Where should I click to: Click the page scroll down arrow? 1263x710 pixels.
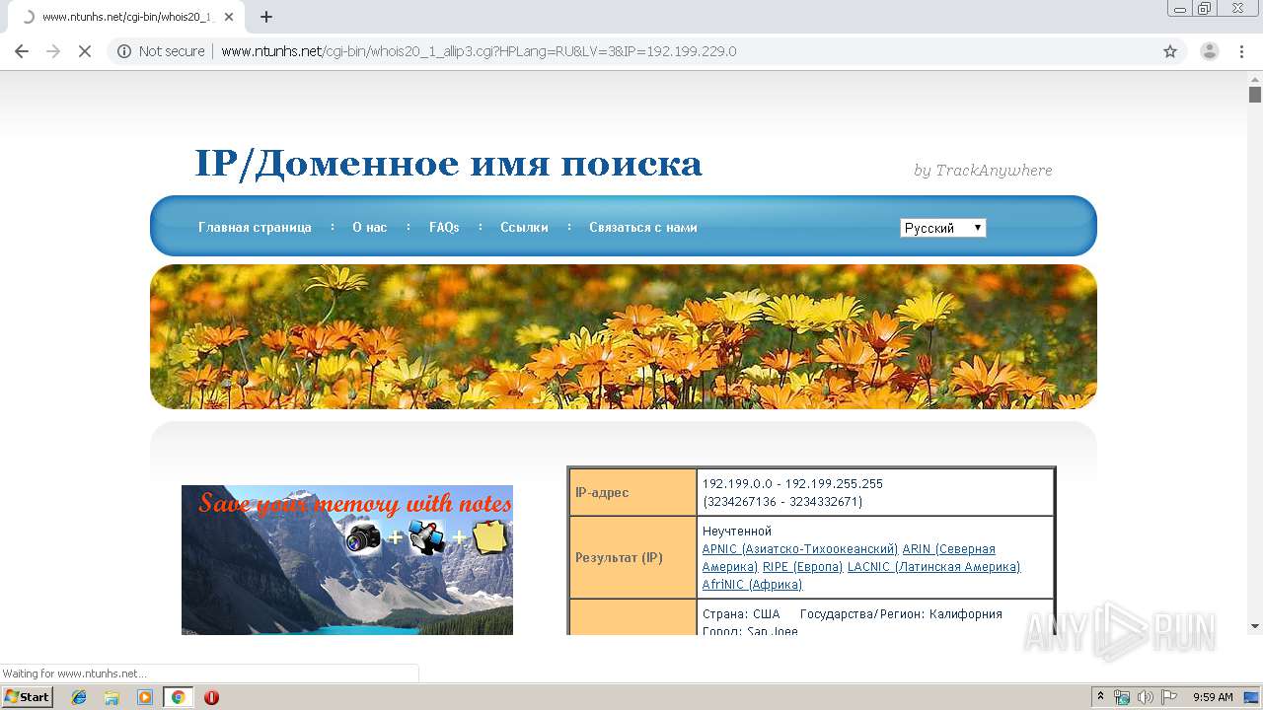point(1255,626)
